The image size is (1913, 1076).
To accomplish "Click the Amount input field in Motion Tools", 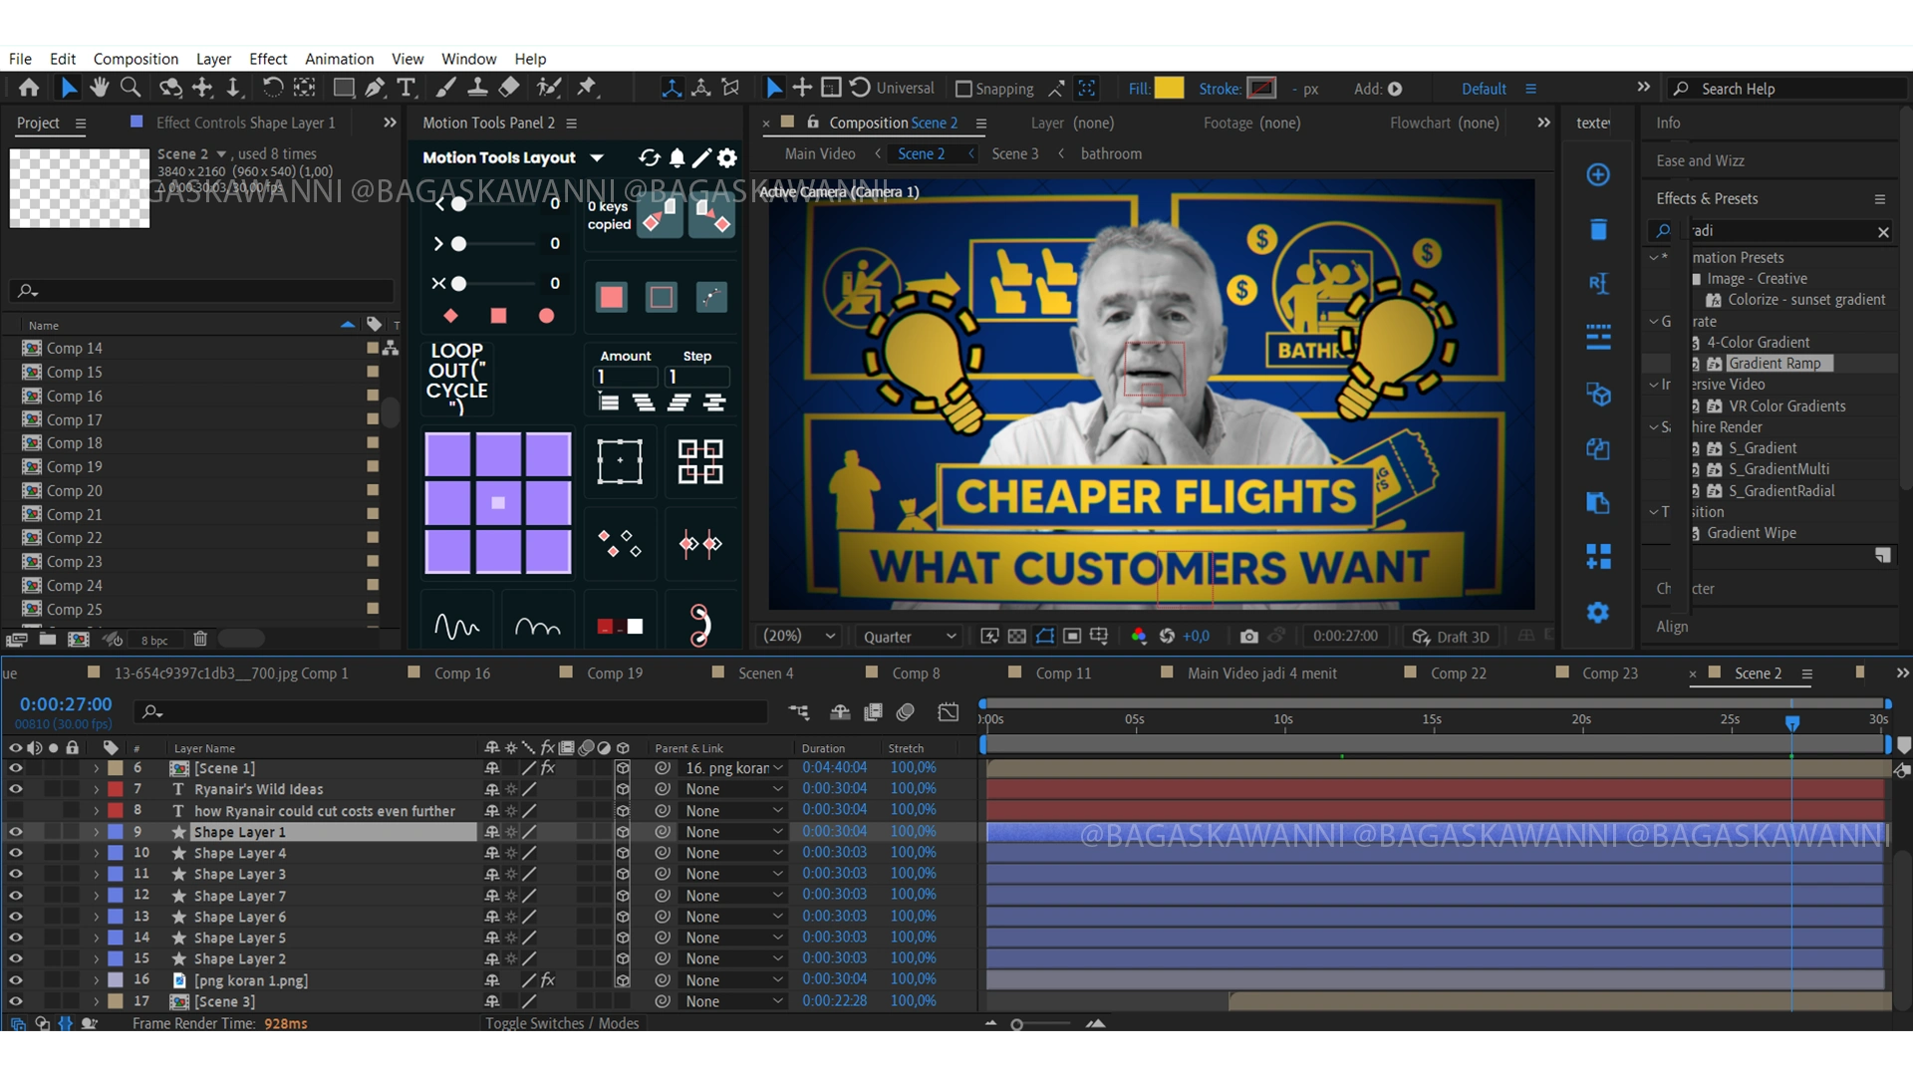I will click(627, 377).
